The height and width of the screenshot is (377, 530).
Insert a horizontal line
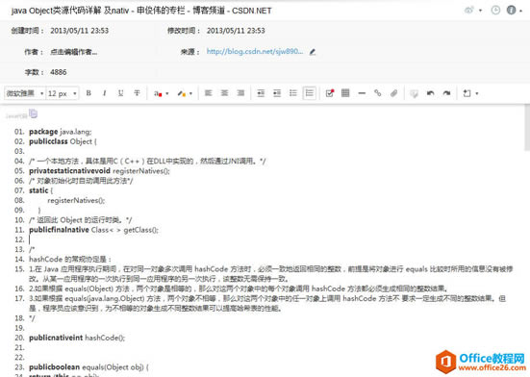point(362,93)
